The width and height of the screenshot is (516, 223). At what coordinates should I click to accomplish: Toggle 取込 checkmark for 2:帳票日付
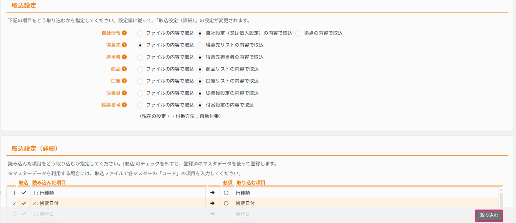tap(24, 203)
